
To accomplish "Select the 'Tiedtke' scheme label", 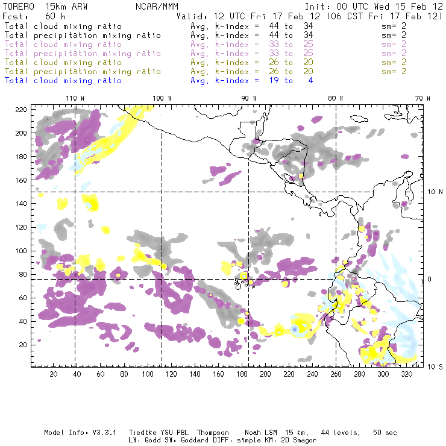I will 143,433.
